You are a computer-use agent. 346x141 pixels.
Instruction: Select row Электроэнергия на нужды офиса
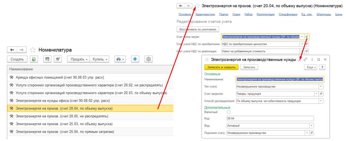coord(90,101)
